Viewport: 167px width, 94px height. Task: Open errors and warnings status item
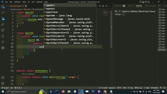[18, 88]
